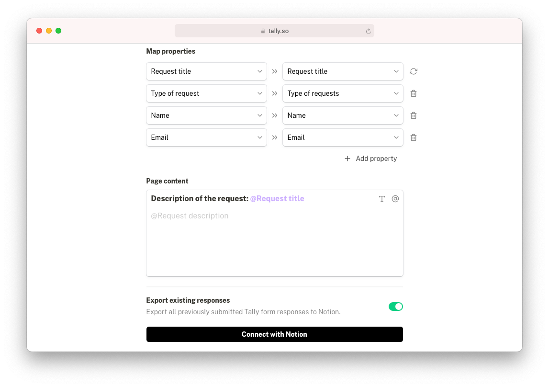Open the left Email field dropdown
Screen dimensions: 549x387
pos(207,137)
